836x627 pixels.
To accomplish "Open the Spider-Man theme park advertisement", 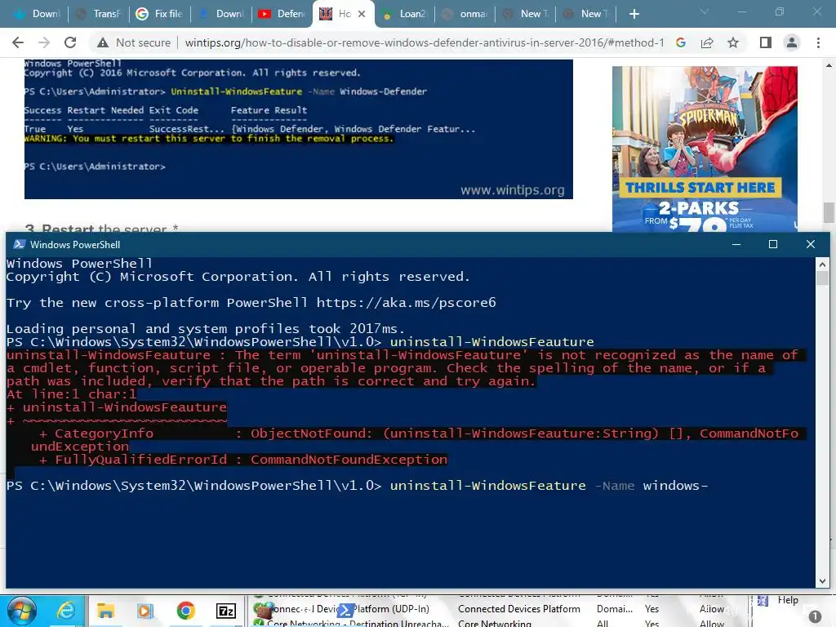I will pyautogui.click(x=705, y=149).
